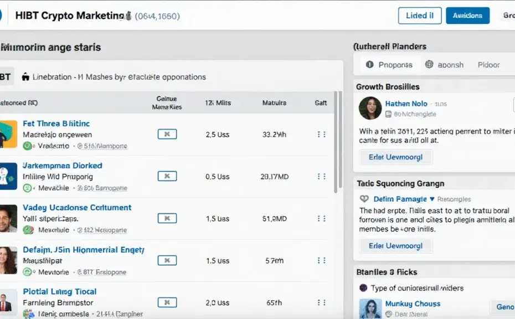Click the info icon next to Pnoponss
515x319 pixels.
click(370, 65)
